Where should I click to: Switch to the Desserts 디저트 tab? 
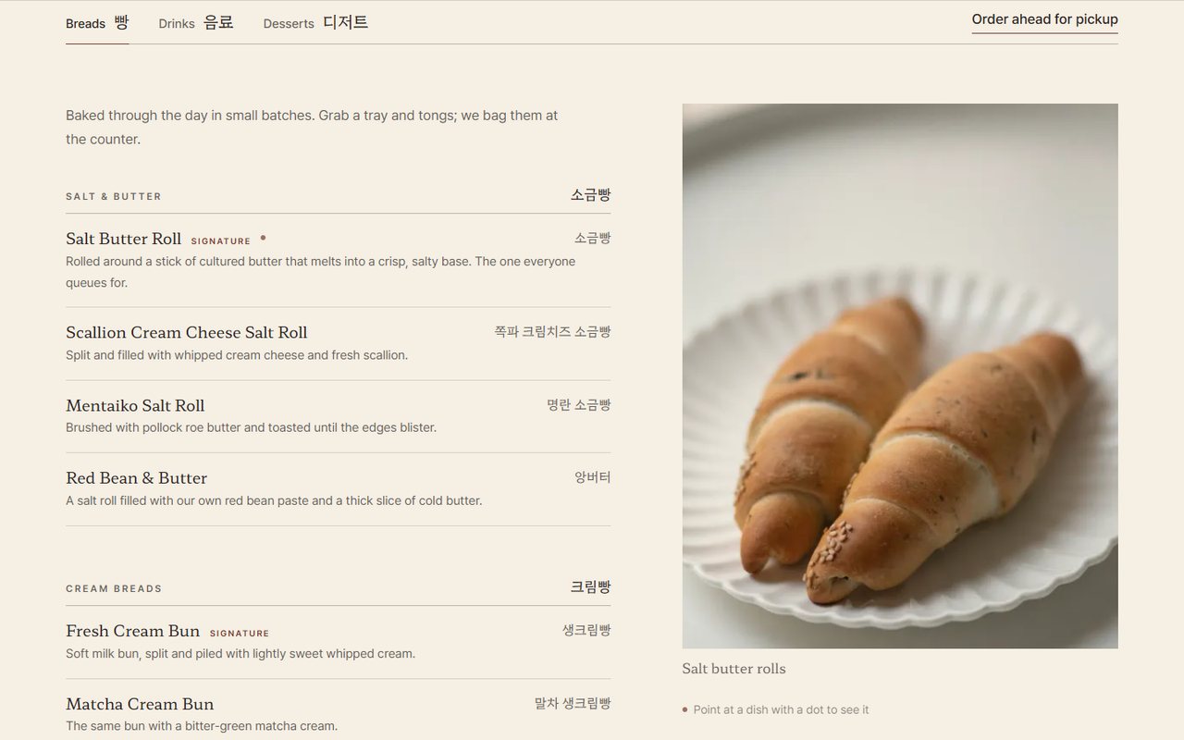click(x=315, y=23)
